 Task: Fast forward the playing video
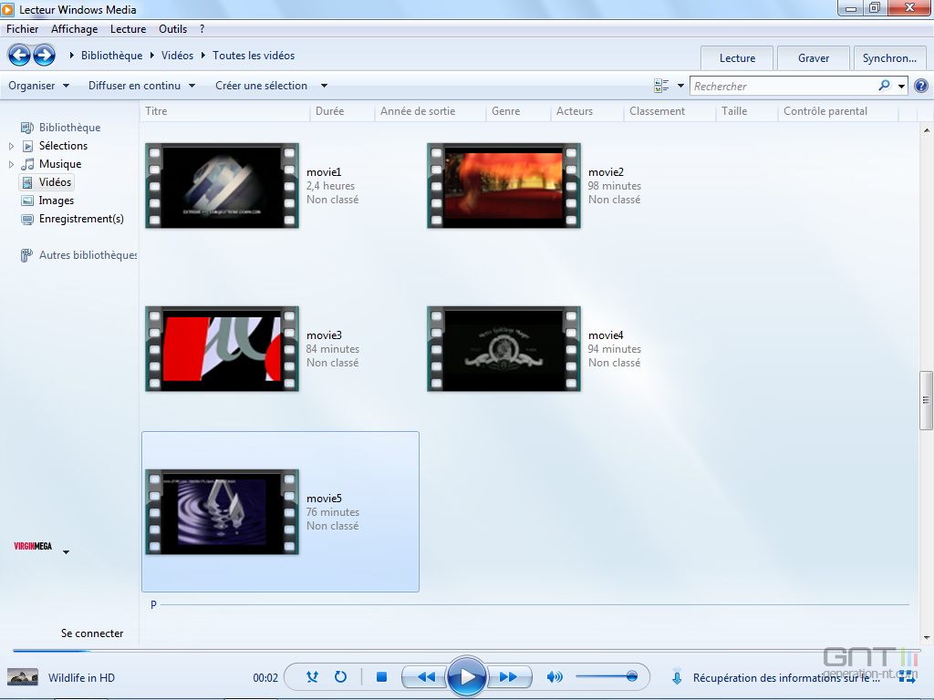tap(509, 676)
